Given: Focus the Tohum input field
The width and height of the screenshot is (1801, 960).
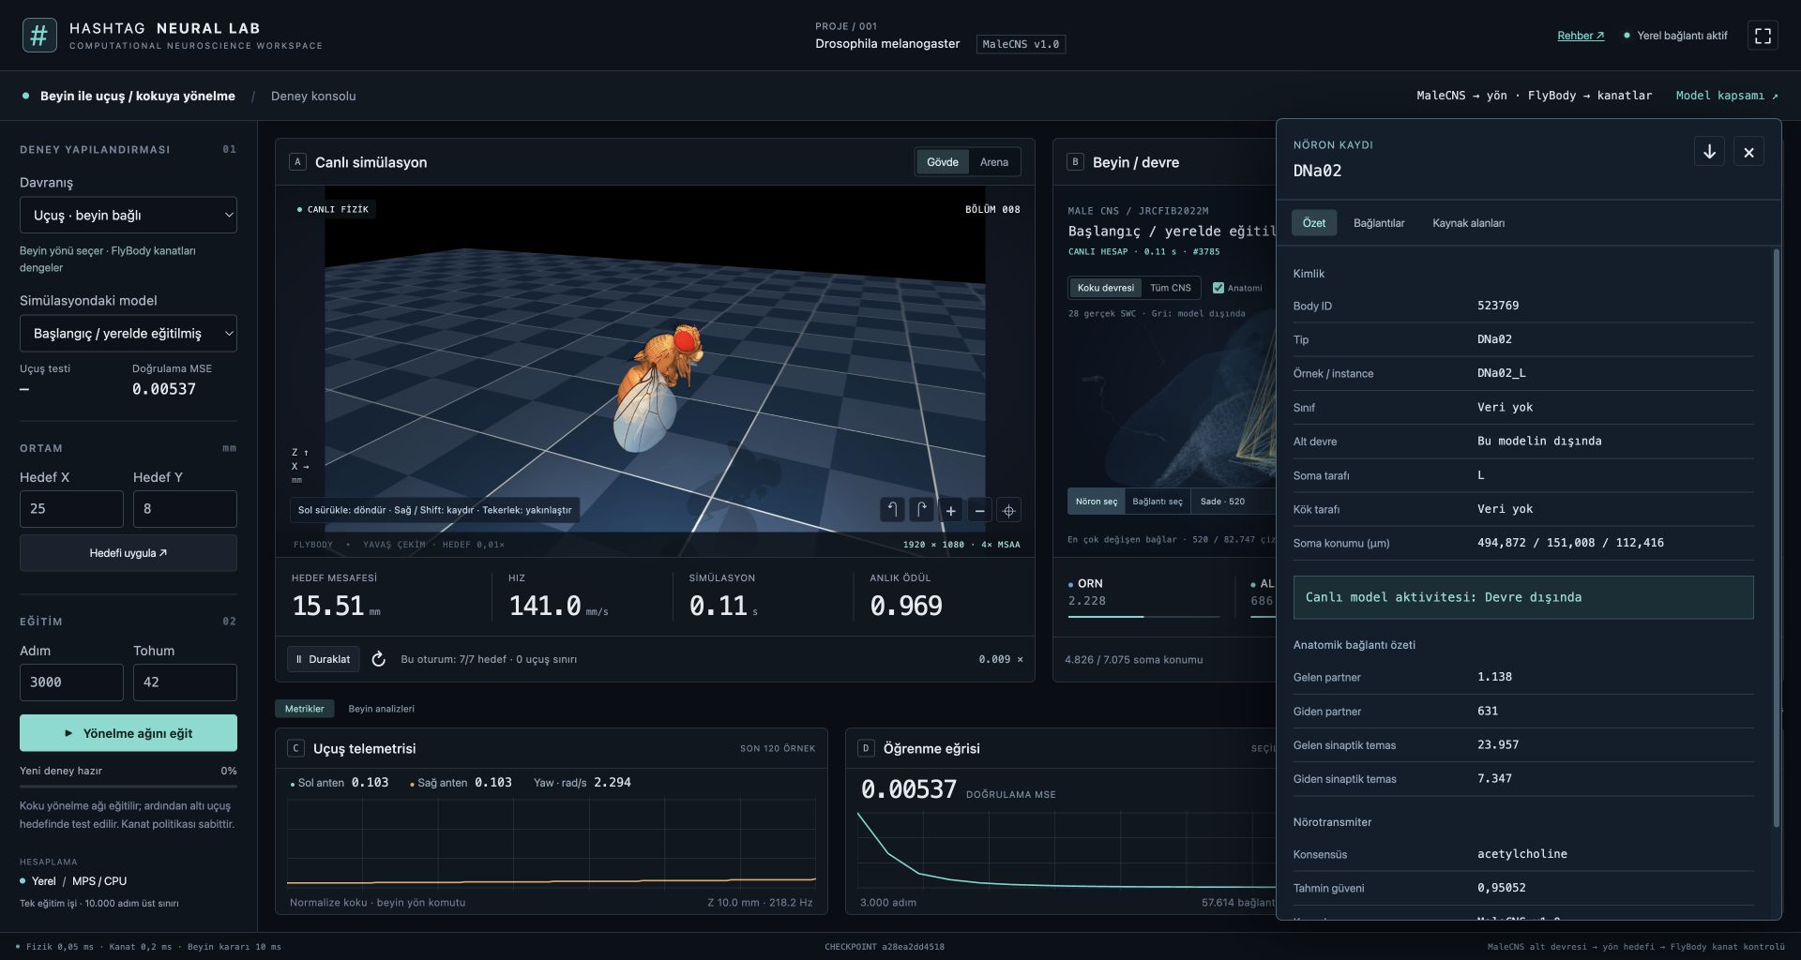Looking at the screenshot, I should click(185, 682).
